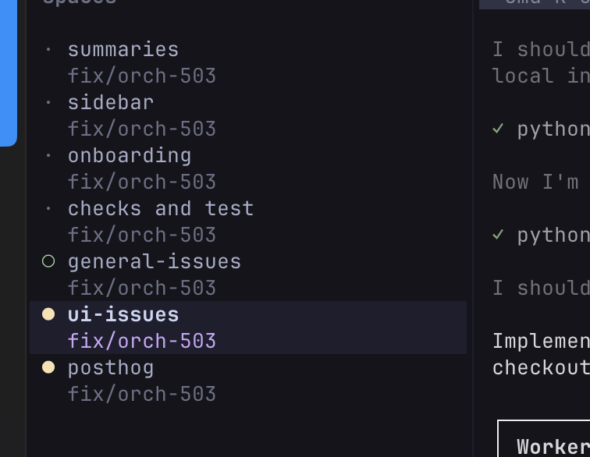The image size is (590, 457).
Task: Open the checks and test space
Action: tap(248, 221)
